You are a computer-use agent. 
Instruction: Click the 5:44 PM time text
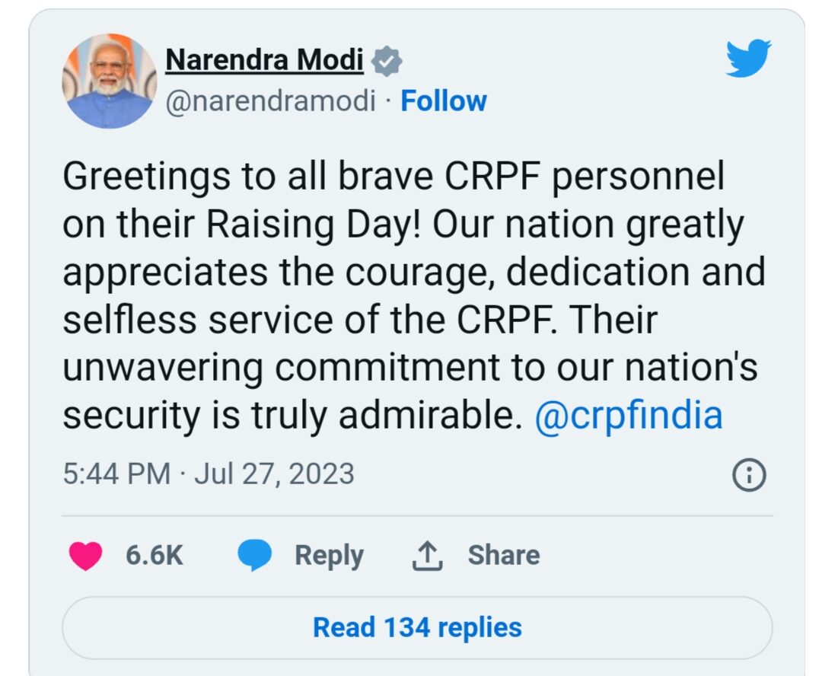[x=116, y=474]
